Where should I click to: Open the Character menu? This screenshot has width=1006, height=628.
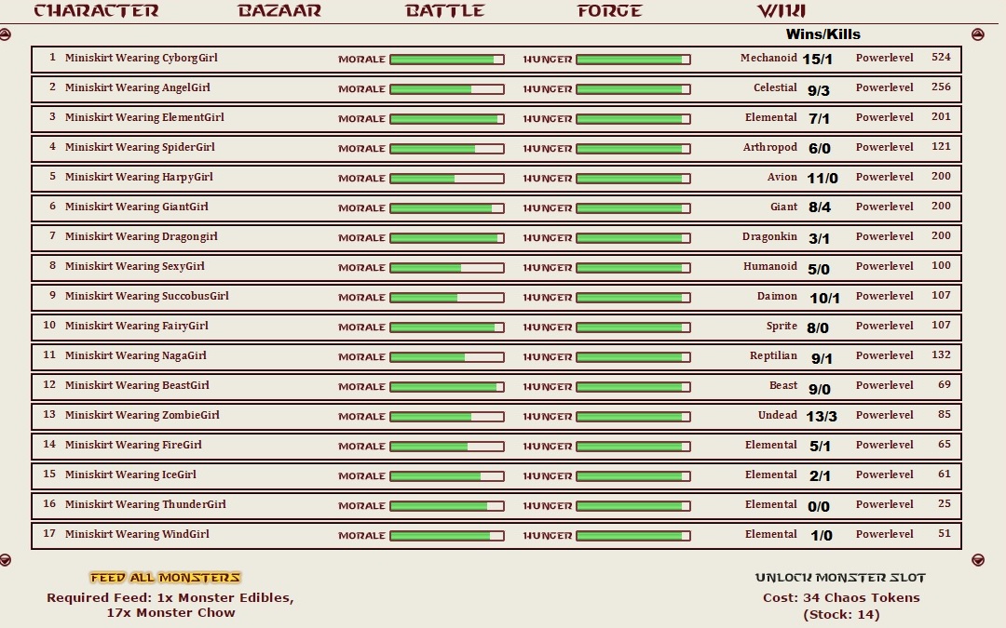[96, 11]
